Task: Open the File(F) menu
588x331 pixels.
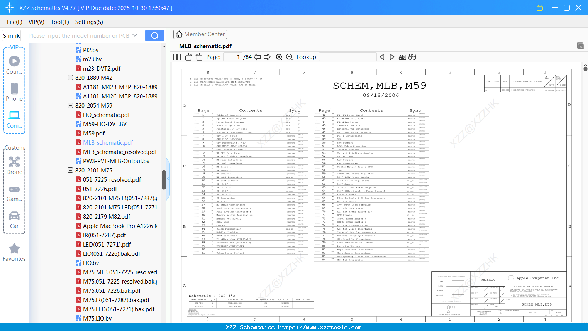Action: tap(15, 22)
